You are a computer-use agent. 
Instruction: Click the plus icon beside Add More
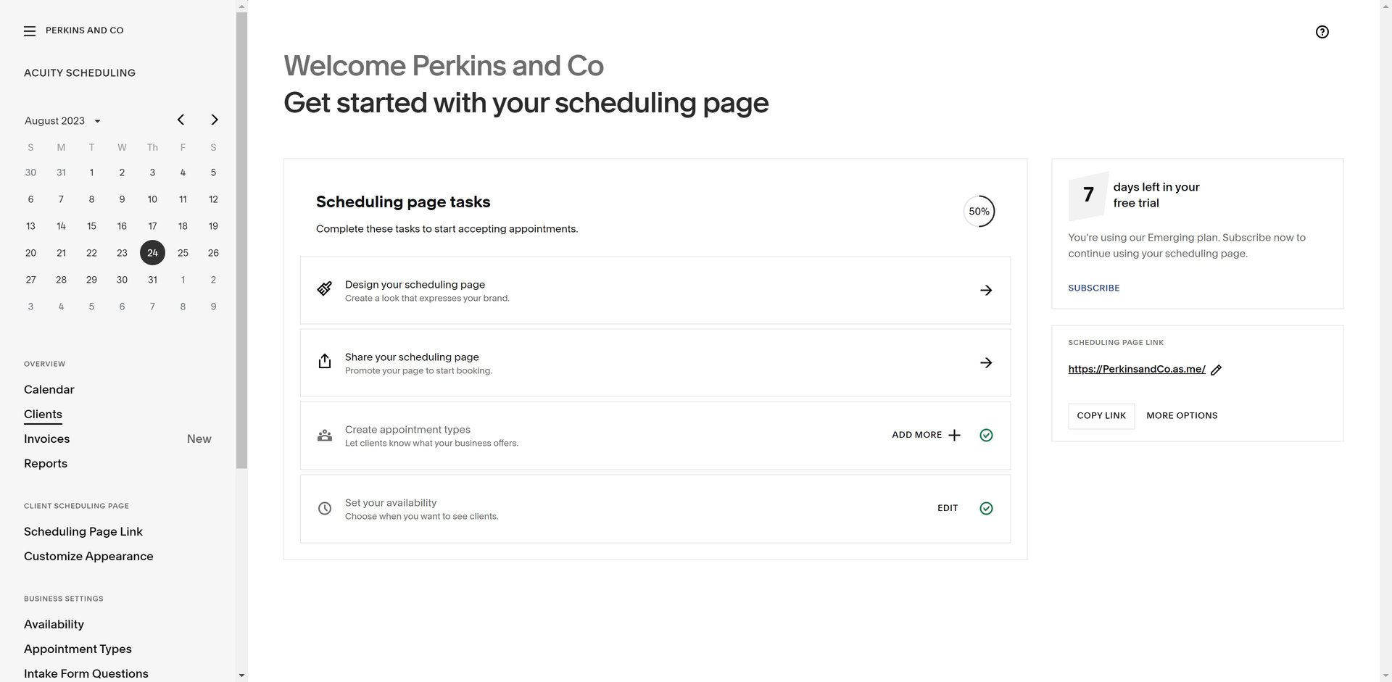(x=954, y=435)
